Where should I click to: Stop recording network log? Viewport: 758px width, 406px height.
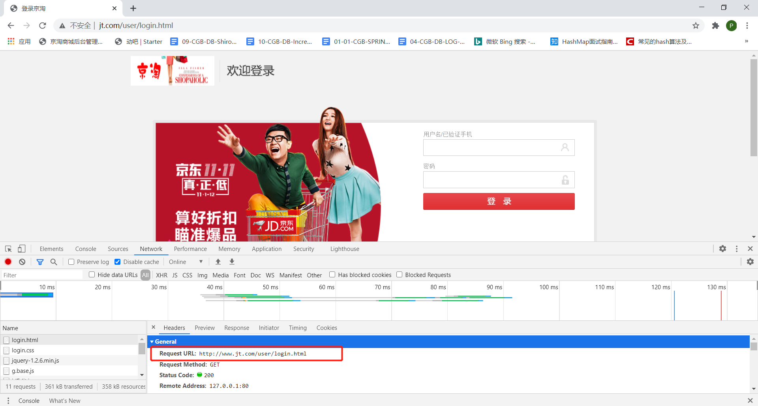(8, 262)
